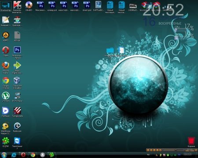Viewport: 198px width, 158px height.
Task: Launch Photoshop from the desktop shortcut
Action: (17, 52)
